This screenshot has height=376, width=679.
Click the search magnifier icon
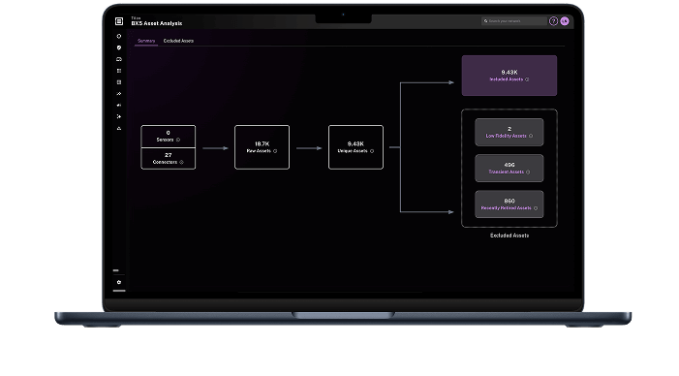[486, 20]
